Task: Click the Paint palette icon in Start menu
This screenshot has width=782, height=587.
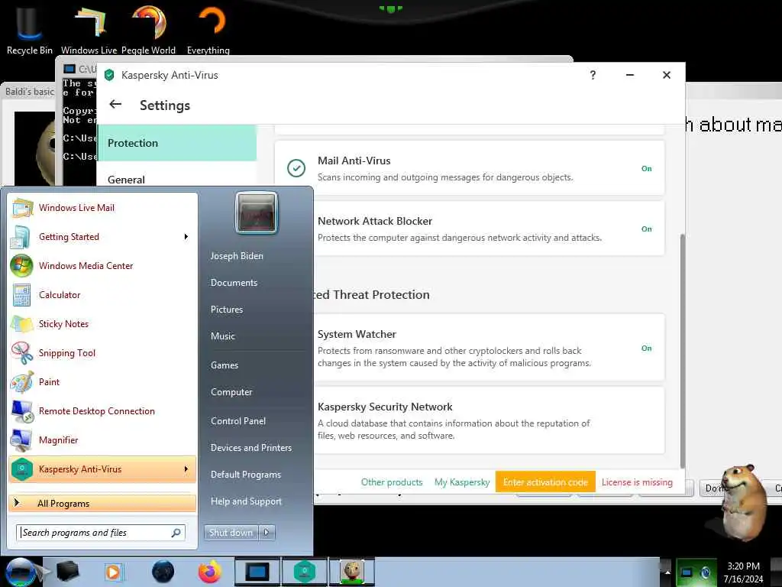Action: coord(22,382)
